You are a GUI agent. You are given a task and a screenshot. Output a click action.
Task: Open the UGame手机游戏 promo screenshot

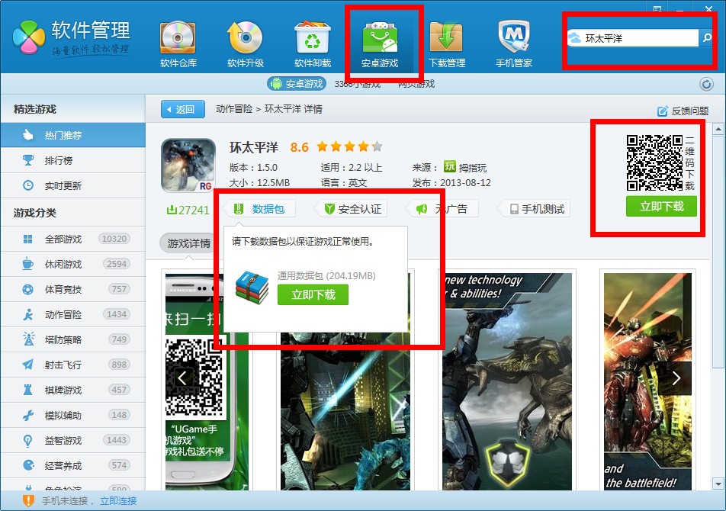[207, 381]
